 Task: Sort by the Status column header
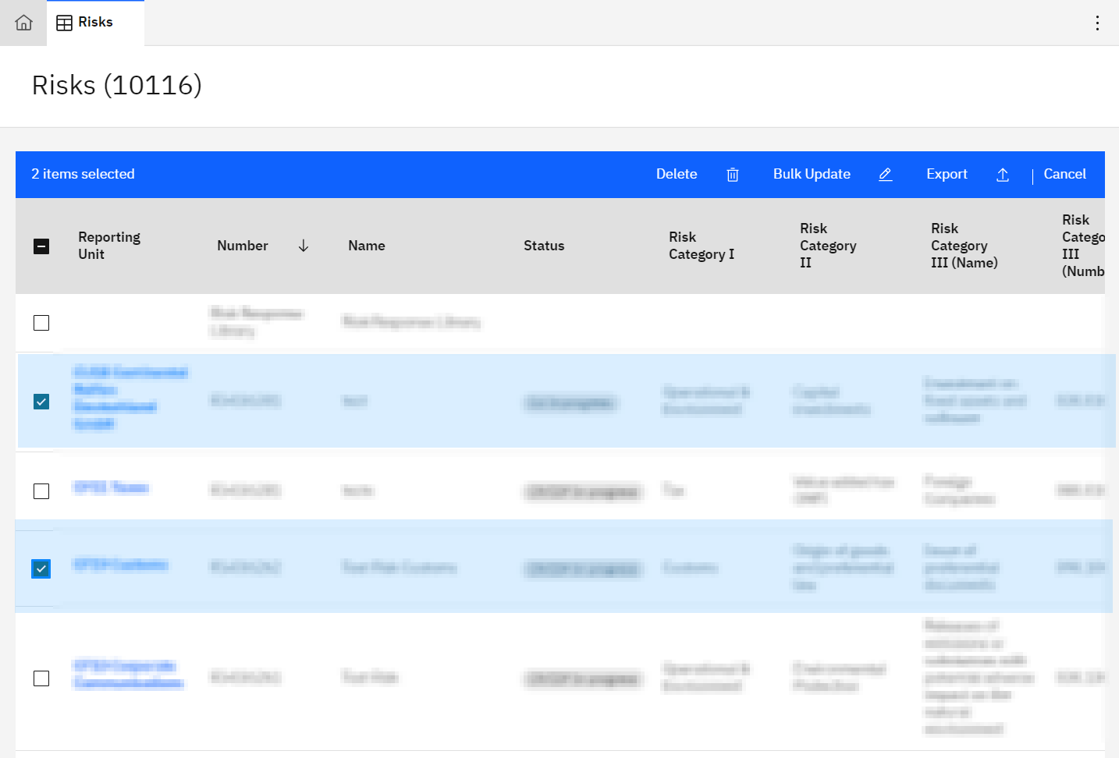click(544, 246)
